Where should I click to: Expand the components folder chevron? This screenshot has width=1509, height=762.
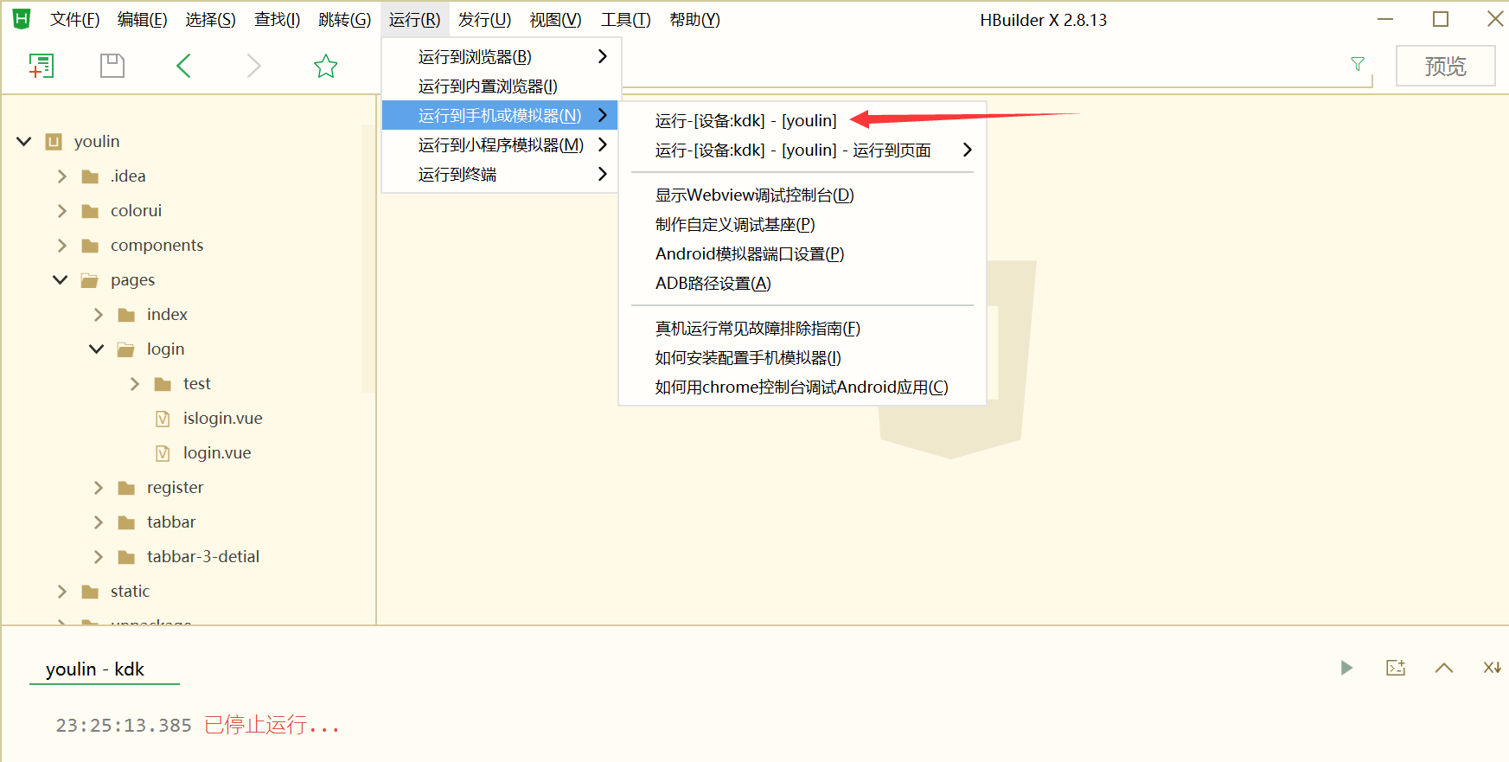pos(61,246)
